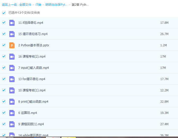The height and width of the screenshot is (138, 178).
Task: Open file name 13 for循环语句.mp4
Action: click(32, 79)
